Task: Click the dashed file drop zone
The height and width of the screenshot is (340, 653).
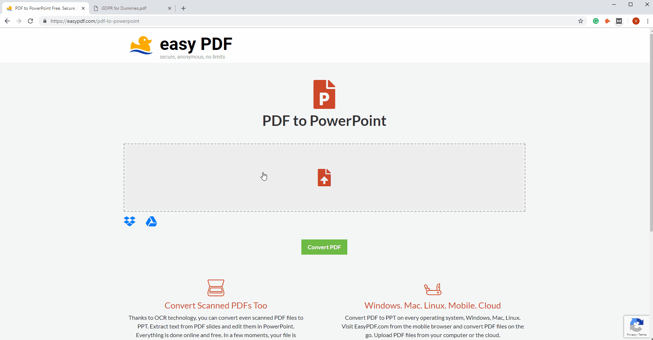Action: pyautogui.click(x=324, y=178)
